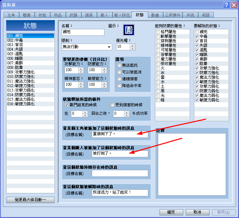Check the 格鬥屬性 defense attribute
The image size is (239, 218).
[158, 32]
